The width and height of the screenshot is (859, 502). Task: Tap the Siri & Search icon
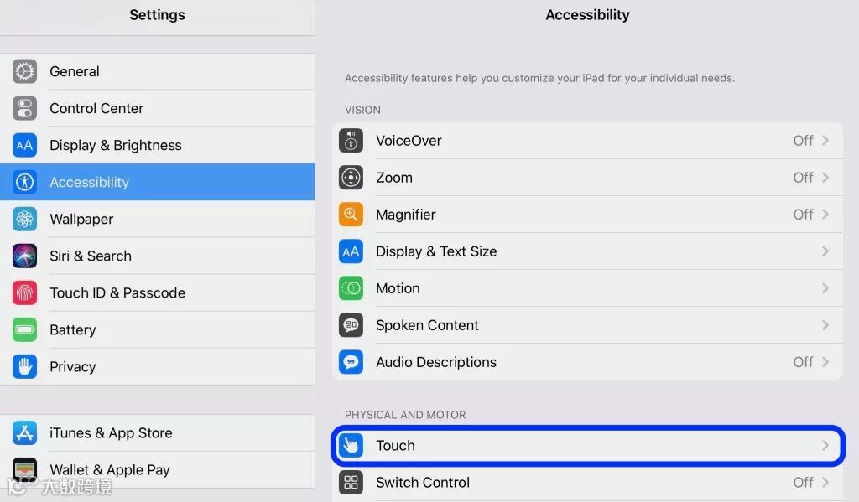point(24,256)
